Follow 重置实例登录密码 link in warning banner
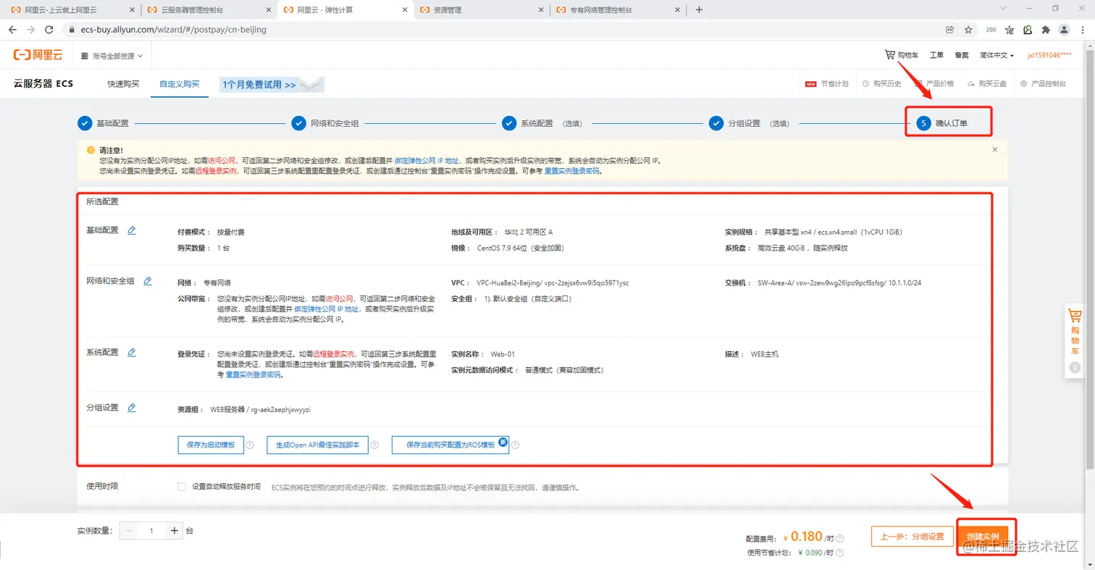 [573, 172]
